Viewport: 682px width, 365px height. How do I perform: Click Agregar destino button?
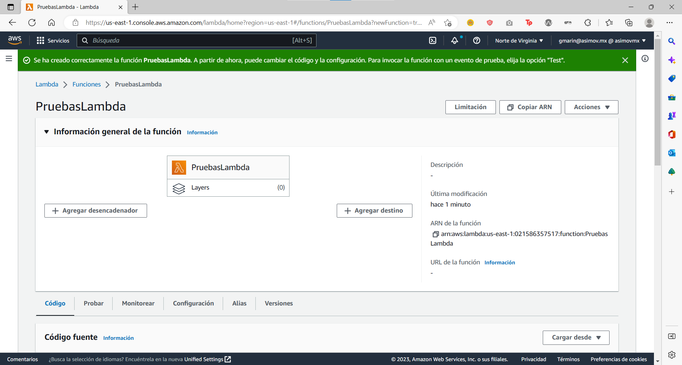(x=374, y=210)
